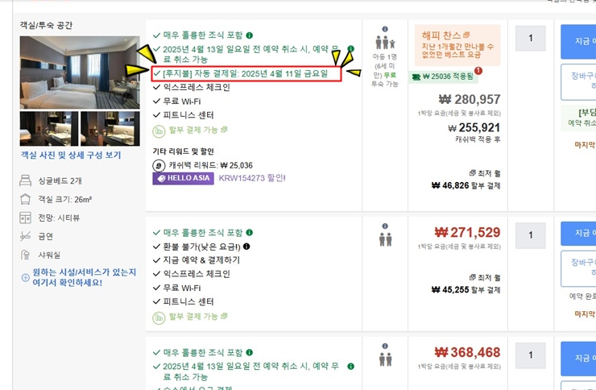Add ₩280,957 room to cart
This screenshot has width=596, height=390.
578,81
